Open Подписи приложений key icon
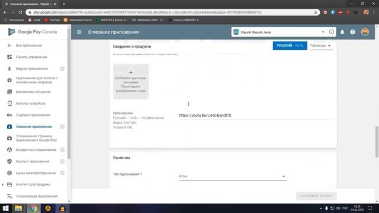 pyautogui.click(x=9, y=115)
